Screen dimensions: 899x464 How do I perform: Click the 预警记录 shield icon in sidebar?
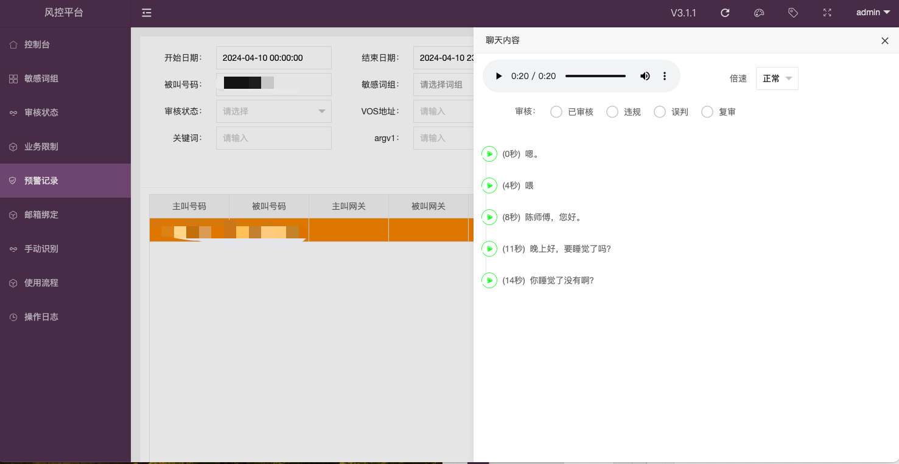(x=13, y=181)
